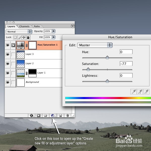Toggle Lock position move icon
The image size is (151, 151).
click(x=24, y=37)
